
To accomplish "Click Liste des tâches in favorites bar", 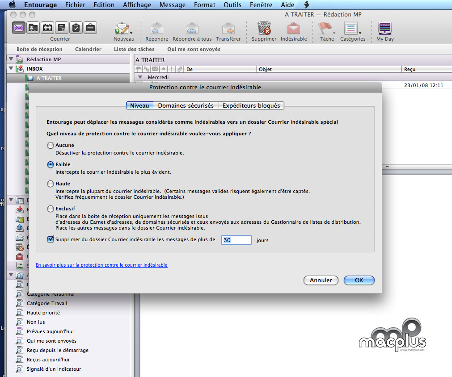I will (x=134, y=49).
